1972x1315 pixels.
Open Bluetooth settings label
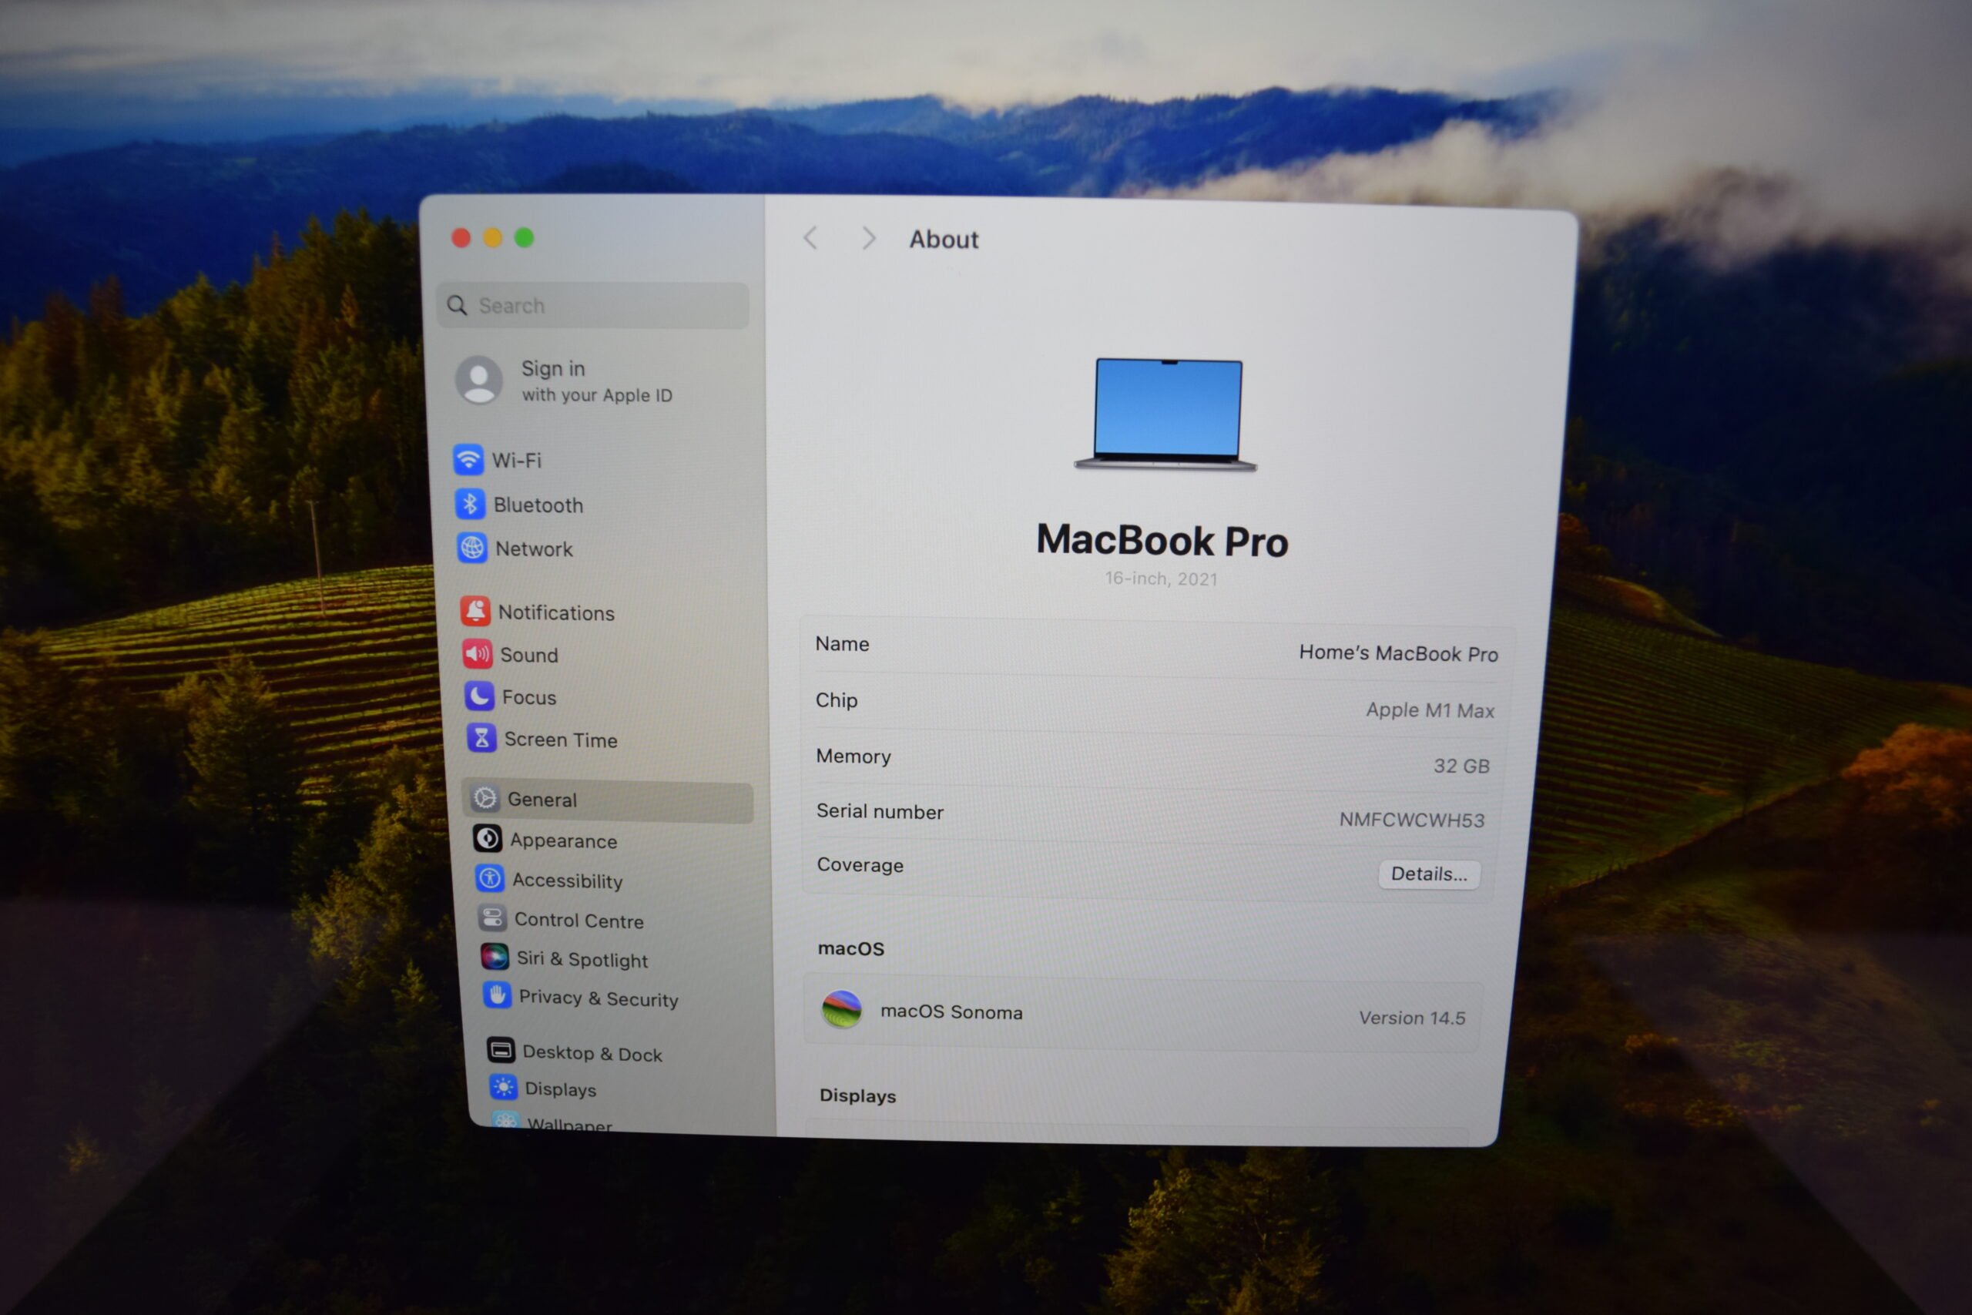pyautogui.click(x=538, y=505)
